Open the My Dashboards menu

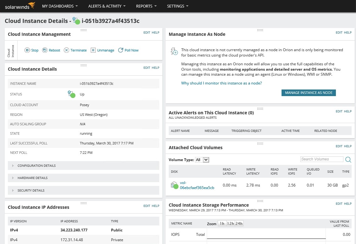coord(60,6)
